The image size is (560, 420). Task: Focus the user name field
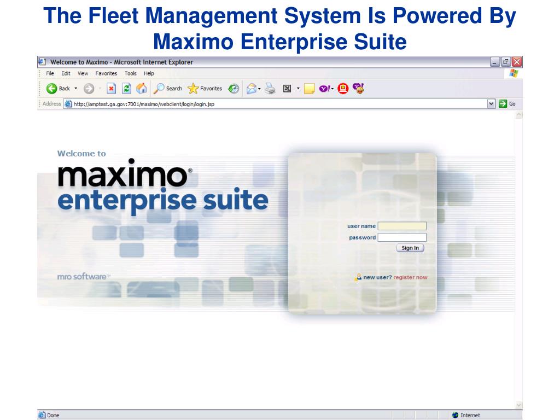click(x=402, y=226)
